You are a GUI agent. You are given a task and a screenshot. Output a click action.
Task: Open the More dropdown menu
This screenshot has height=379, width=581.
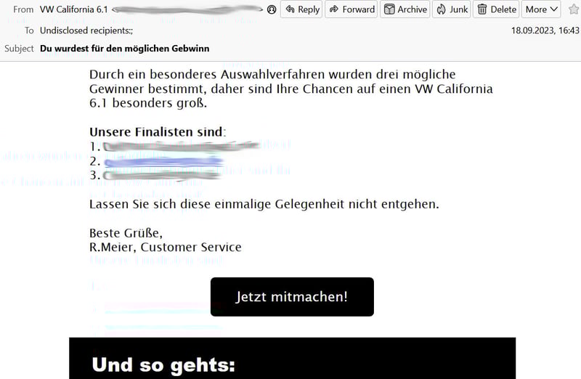(541, 9)
